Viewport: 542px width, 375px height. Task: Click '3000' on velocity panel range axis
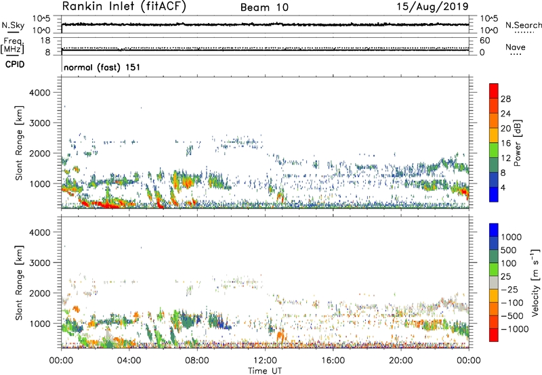pos(40,263)
